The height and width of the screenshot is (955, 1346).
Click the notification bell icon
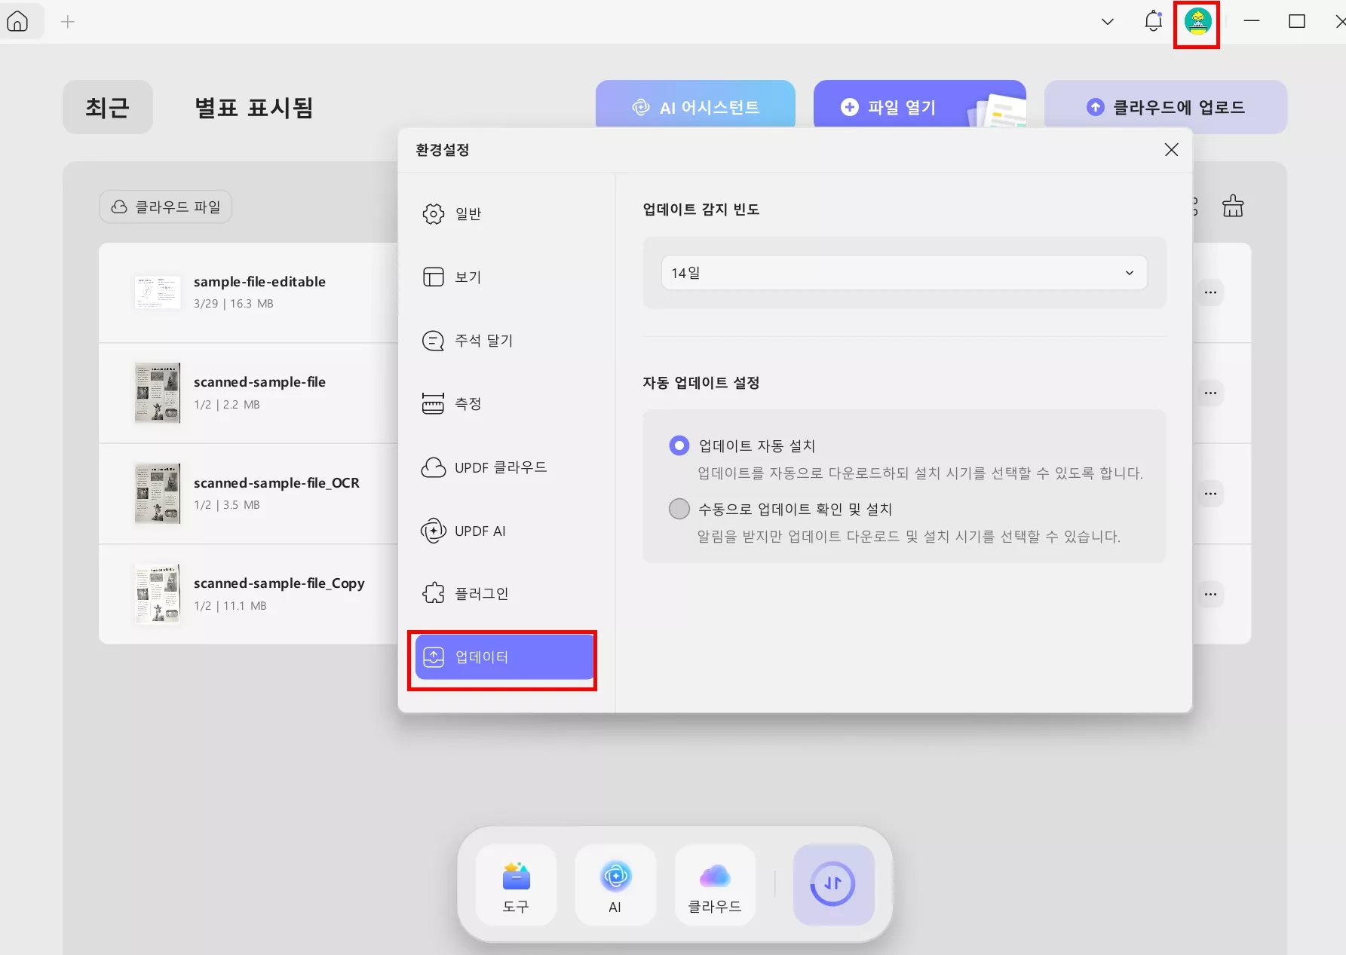click(x=1152, y=21)
